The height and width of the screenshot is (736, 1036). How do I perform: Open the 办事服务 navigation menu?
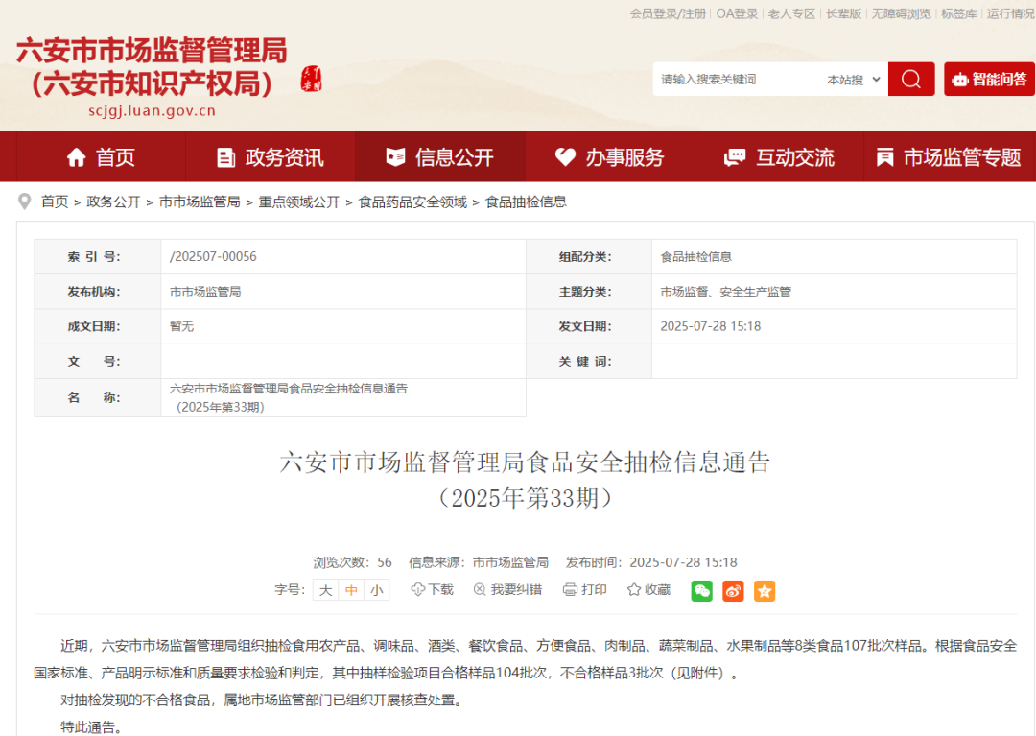[x=610, y=157]
